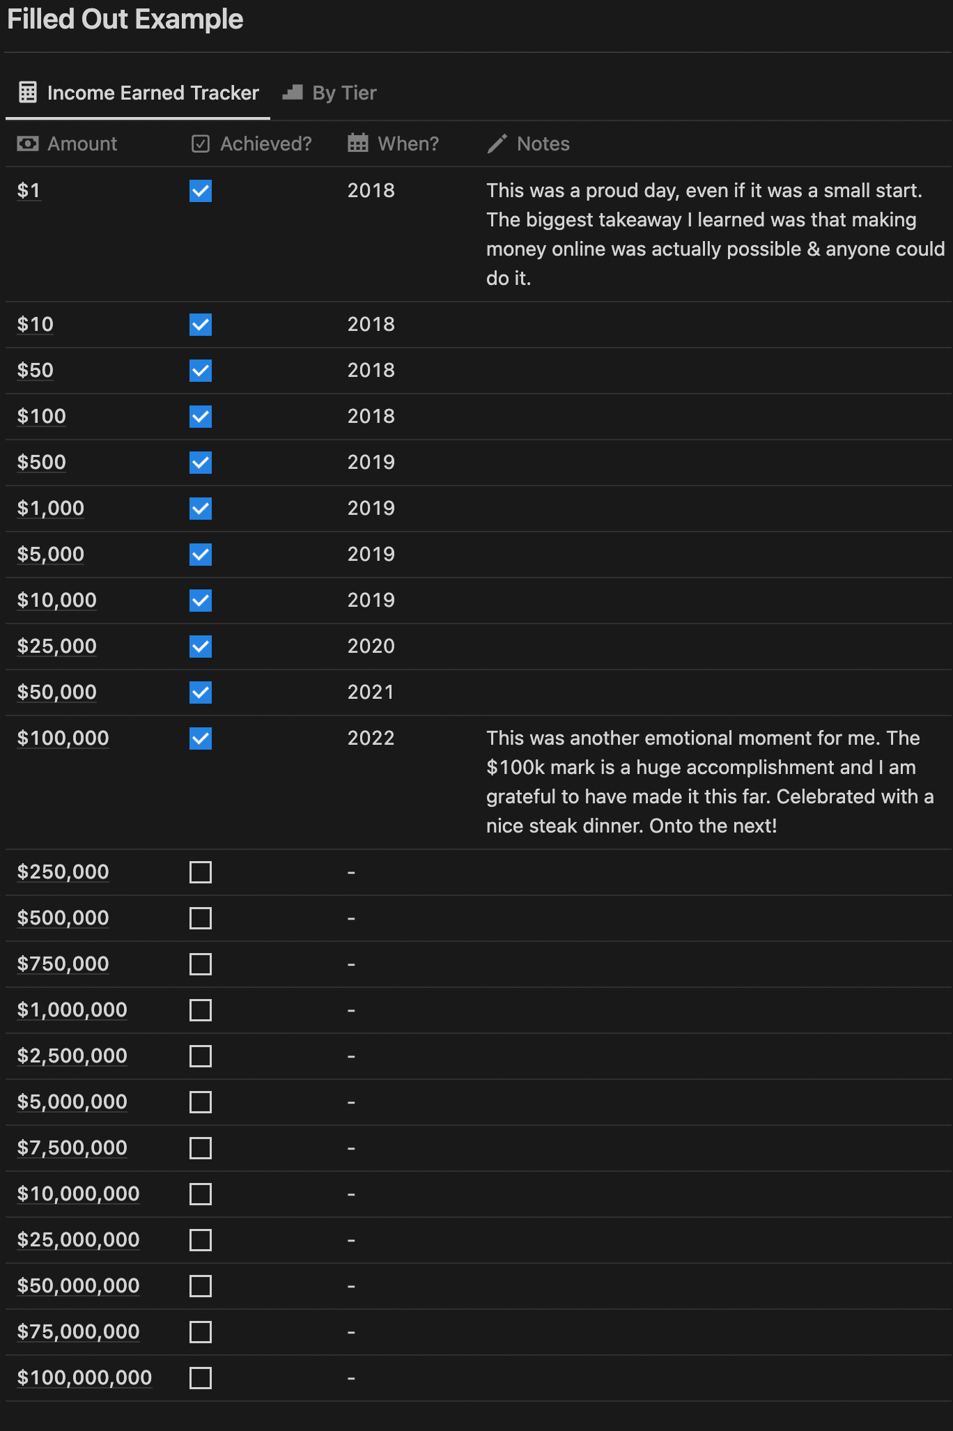Click the table icon beside Income Earned Tracker
Screen dimensions: 953x1431
click(28, 93)
